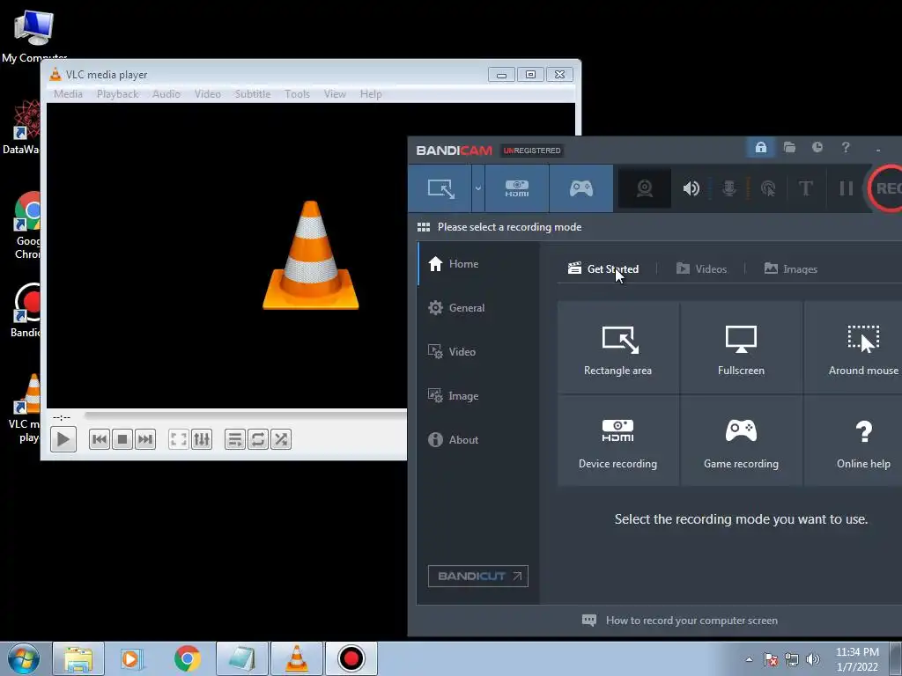
Task: Switch to Bandicam taskbar button
Action: (x=351, y=658)
